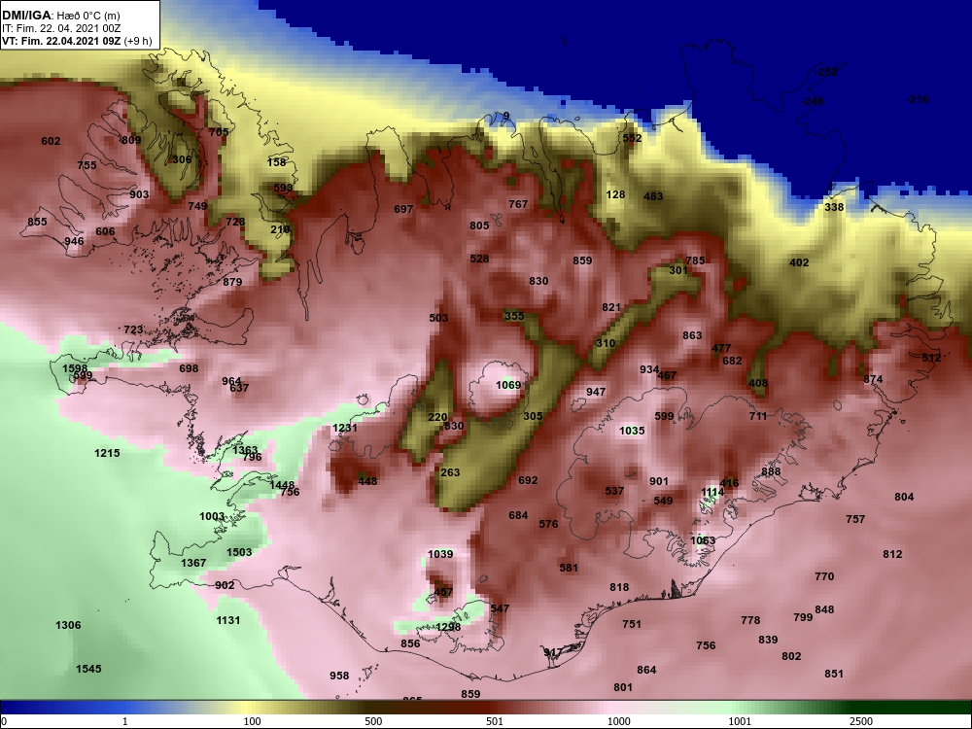
Task: Click the map value 1503
Action: click(x=239, y=552)
